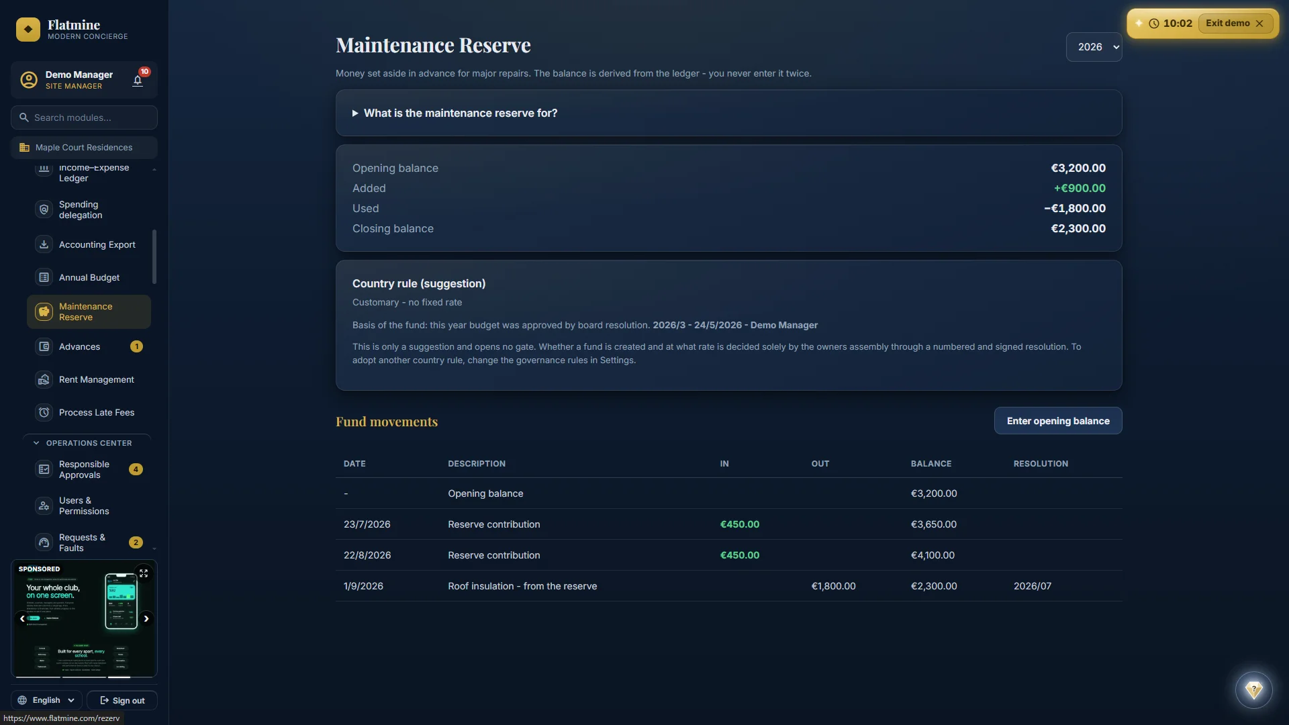The image size is (1289, 725).
Task: Open Annual Budget module
Action: [x=89, y=277]
